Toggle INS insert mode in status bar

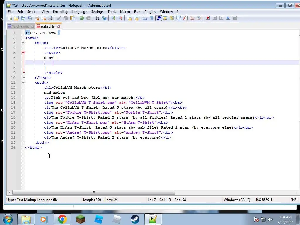point(294,200)
